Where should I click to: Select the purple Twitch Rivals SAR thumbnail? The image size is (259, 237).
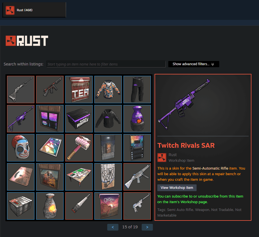tap(21, 119)
